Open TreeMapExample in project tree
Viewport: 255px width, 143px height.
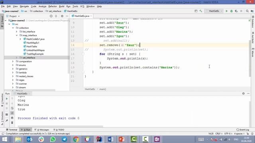click(x=35, y=54)
